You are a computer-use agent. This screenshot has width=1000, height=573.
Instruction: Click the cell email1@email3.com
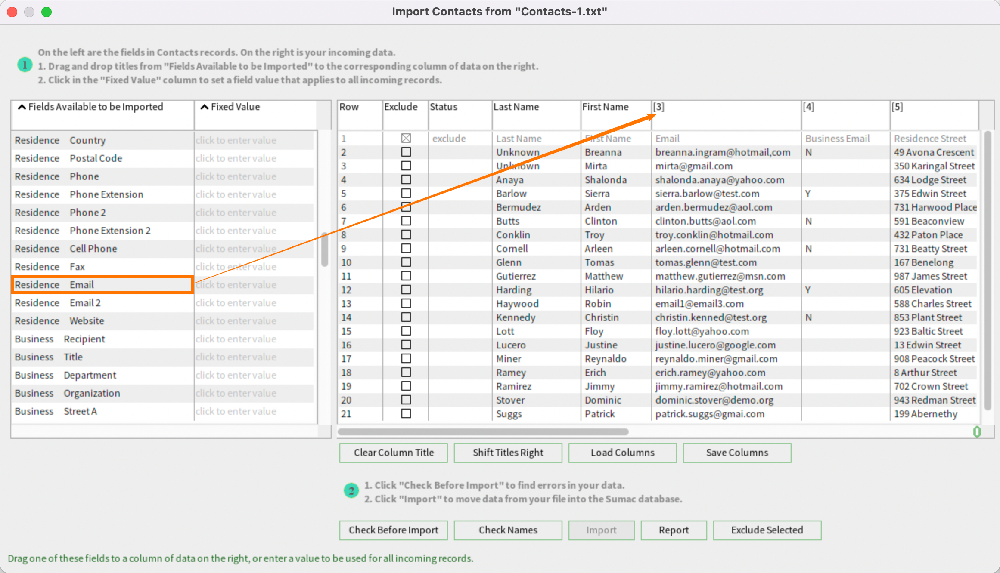tap(699, 304)
